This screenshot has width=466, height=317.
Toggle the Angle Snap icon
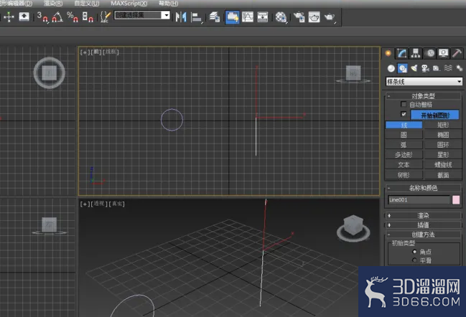coord(57,17)
